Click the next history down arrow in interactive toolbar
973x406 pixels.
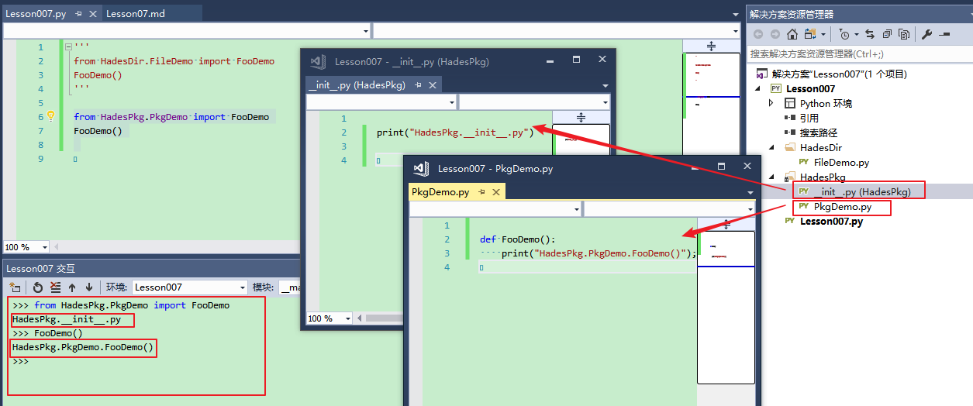point(88,287)
